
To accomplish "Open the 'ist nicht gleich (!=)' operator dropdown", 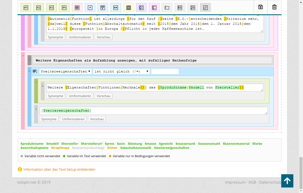I will click(x=121, y=71).
